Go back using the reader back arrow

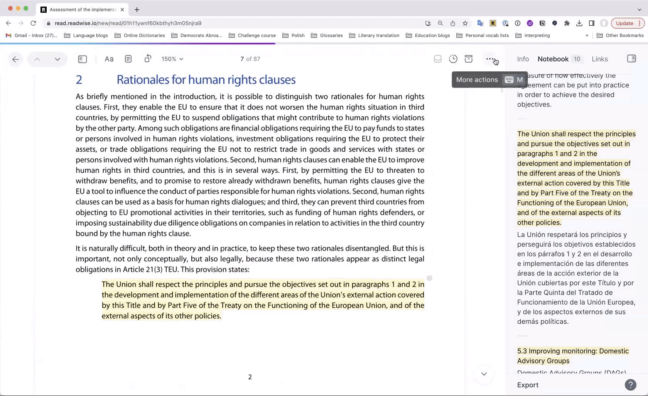tap(15, 59)
